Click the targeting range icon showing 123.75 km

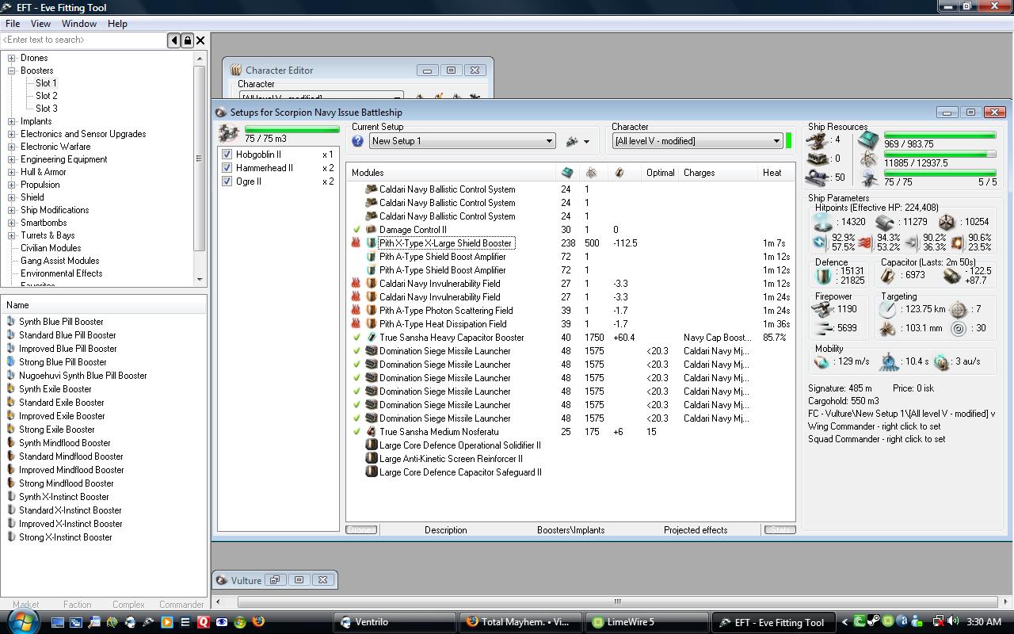pyautogui.click(x=887, y=309)
